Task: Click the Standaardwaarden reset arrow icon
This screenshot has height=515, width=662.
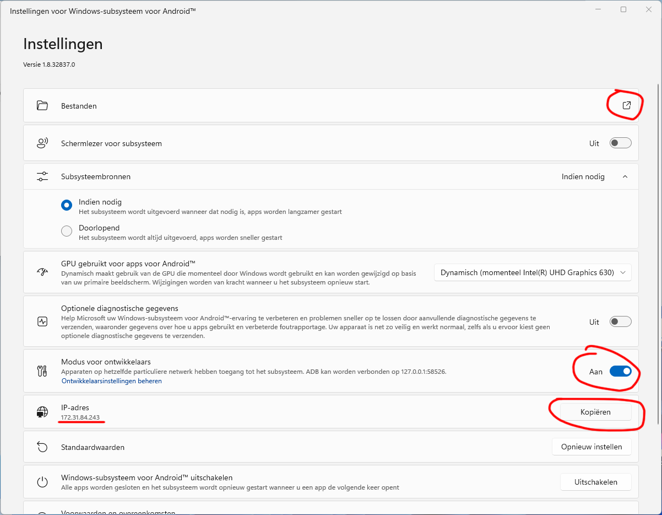Action: click(x=42, y=447)
